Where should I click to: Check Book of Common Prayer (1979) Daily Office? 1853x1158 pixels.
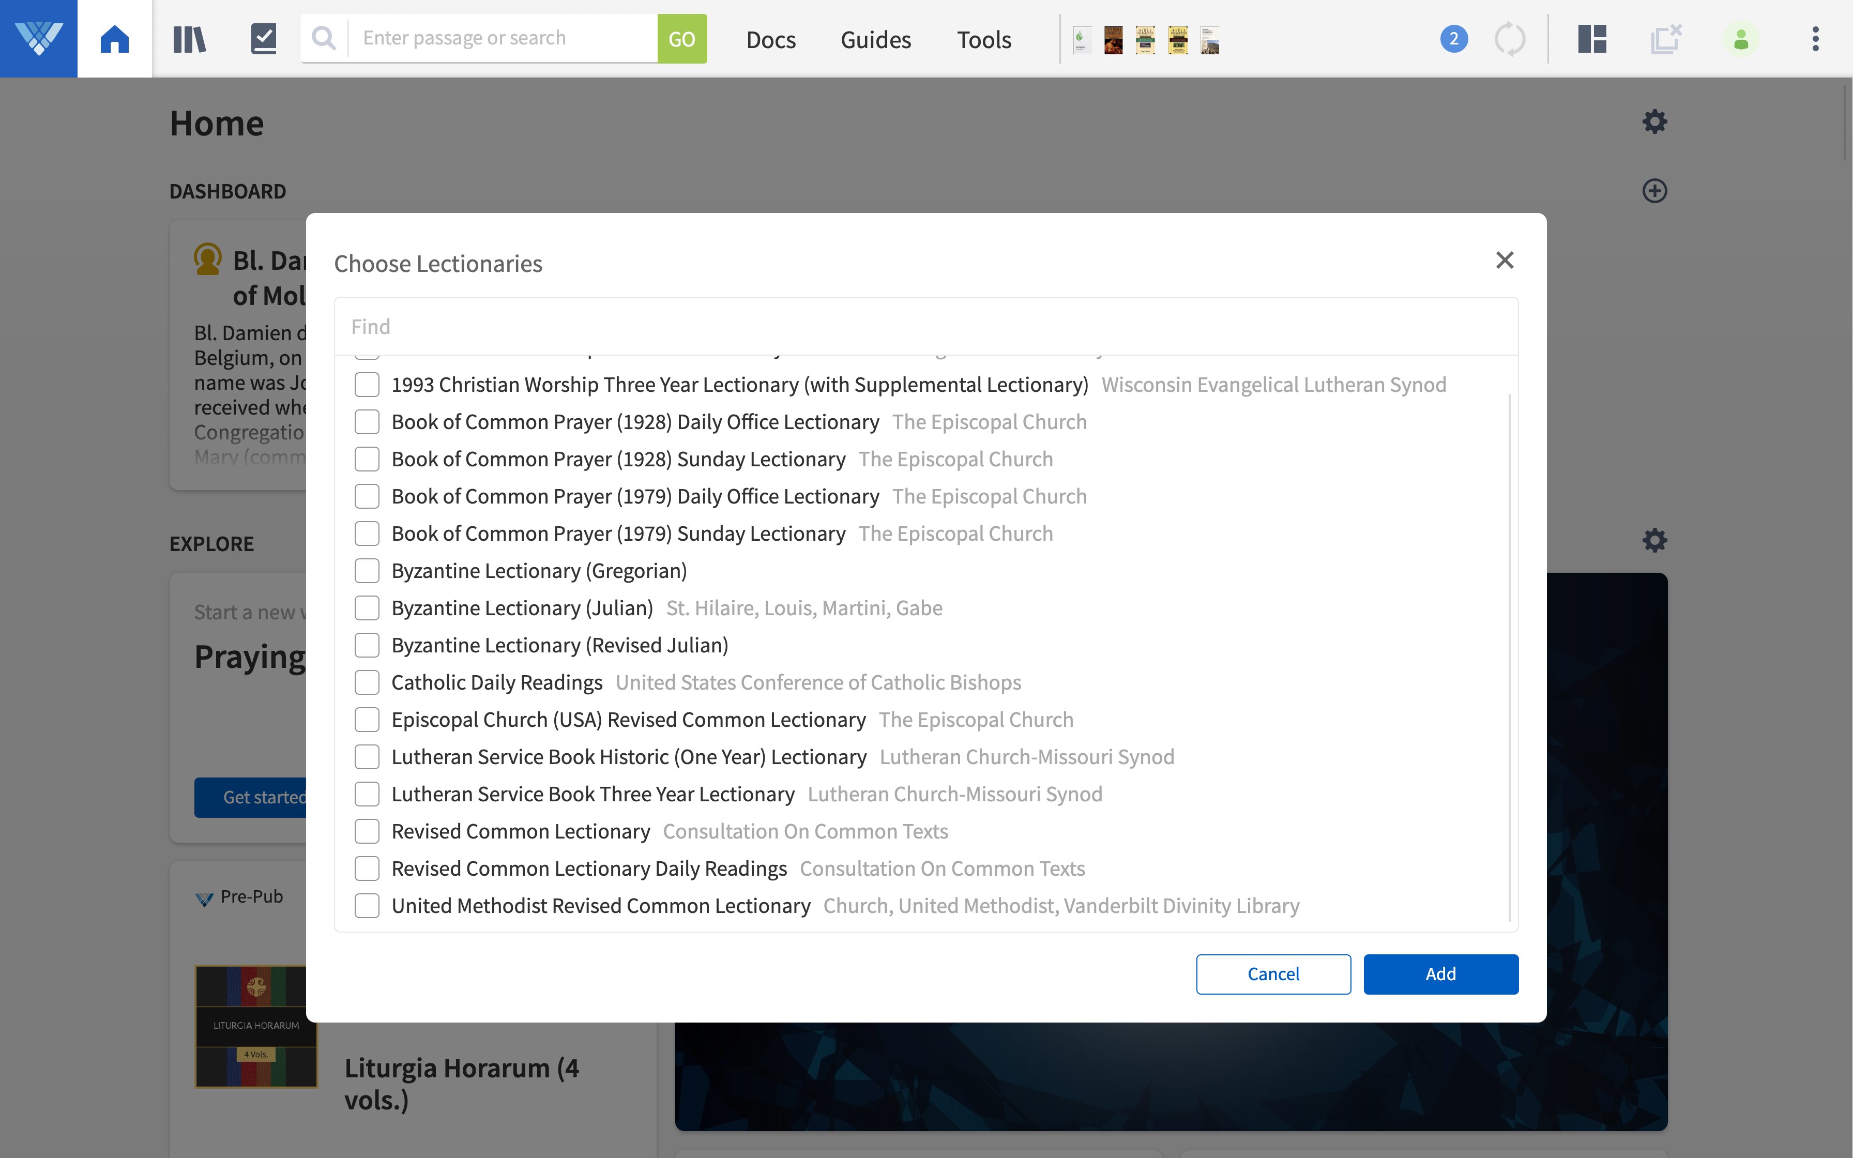coord(367,496)
